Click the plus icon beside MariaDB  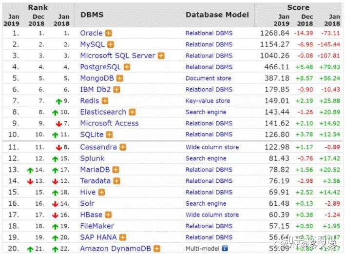[x=115, y=170]
